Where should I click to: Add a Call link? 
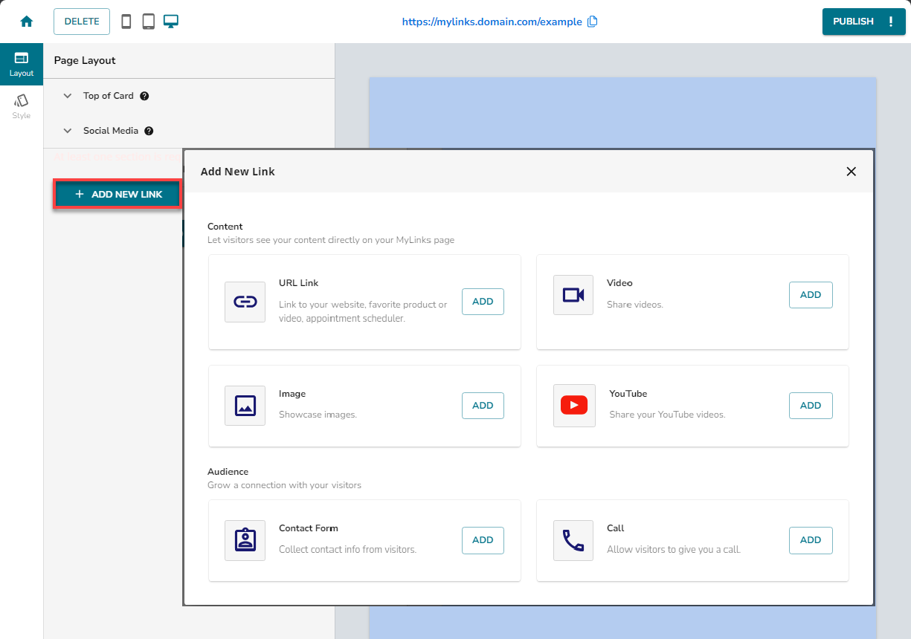point(811,540)
